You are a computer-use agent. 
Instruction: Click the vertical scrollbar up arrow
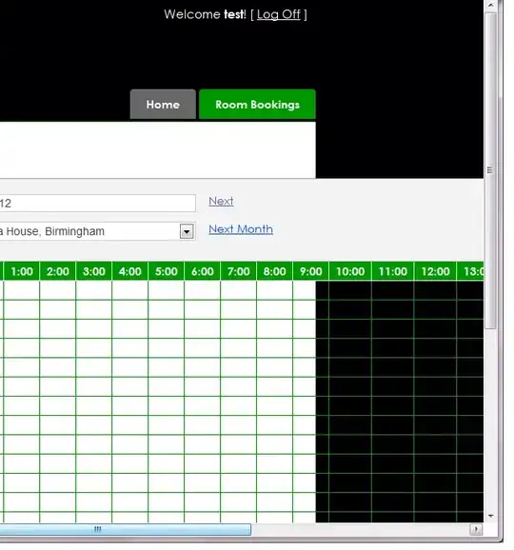coord(491,6)
